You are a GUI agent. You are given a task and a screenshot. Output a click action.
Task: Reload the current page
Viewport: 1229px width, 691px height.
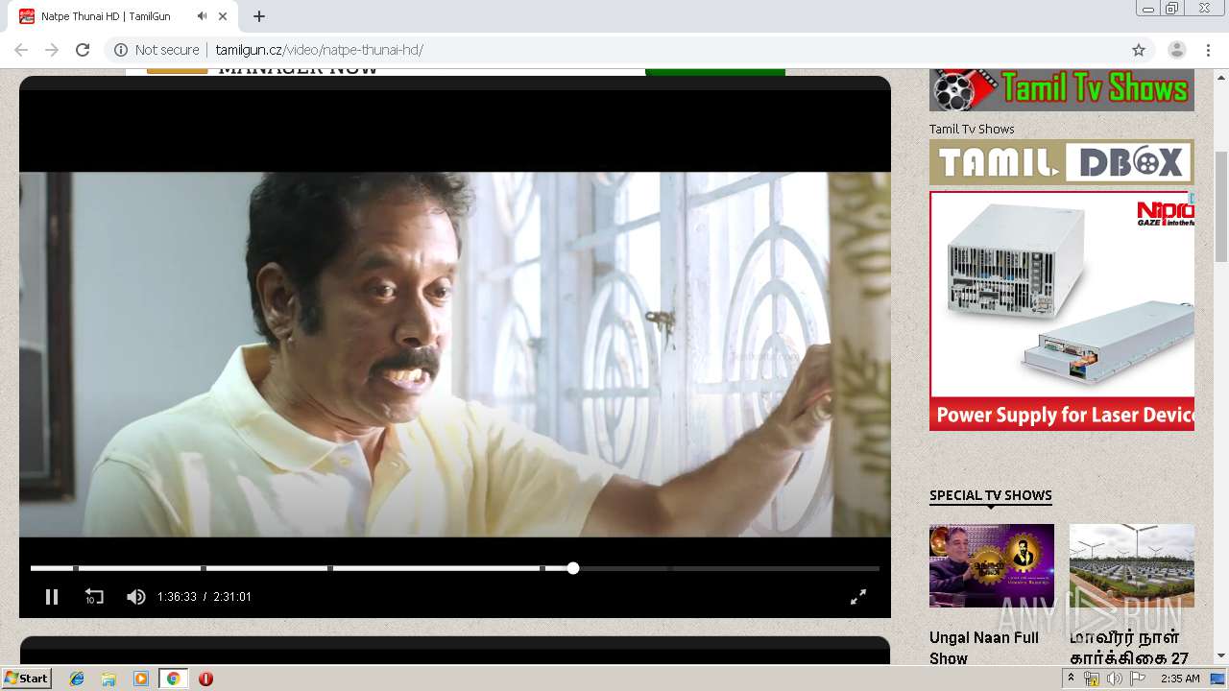(83, 50)
